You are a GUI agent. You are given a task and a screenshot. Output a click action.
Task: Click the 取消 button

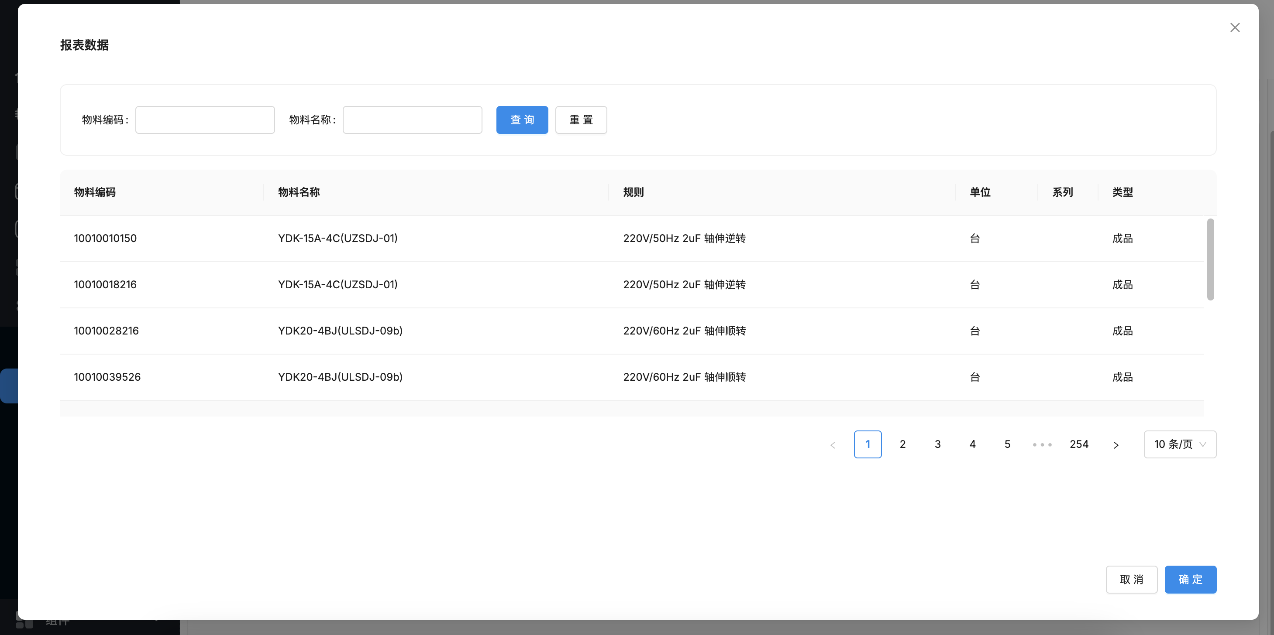pos(1131,579)
